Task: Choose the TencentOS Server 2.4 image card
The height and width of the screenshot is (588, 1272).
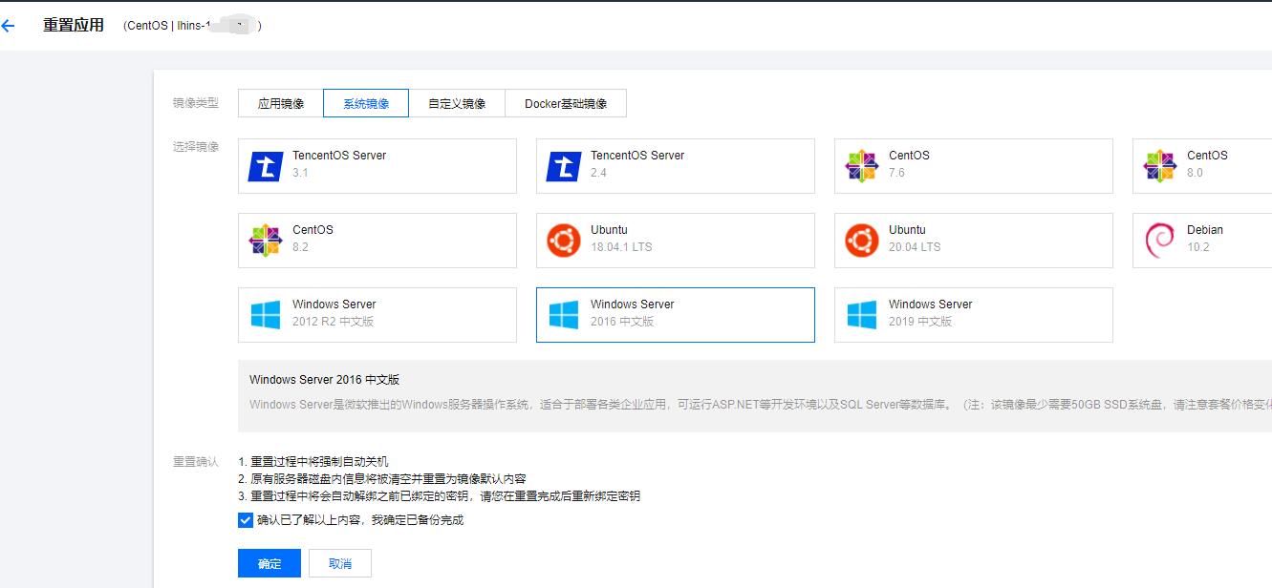Action: 676,166
